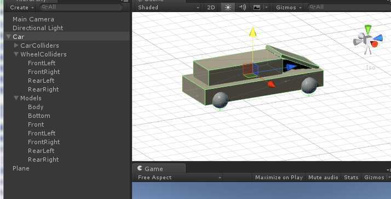Toggle Maximize on Play

[x=279, y=178]
